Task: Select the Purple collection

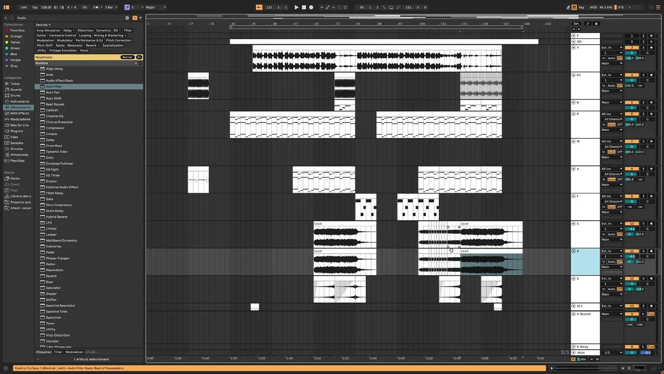Action: coord(16,60)
